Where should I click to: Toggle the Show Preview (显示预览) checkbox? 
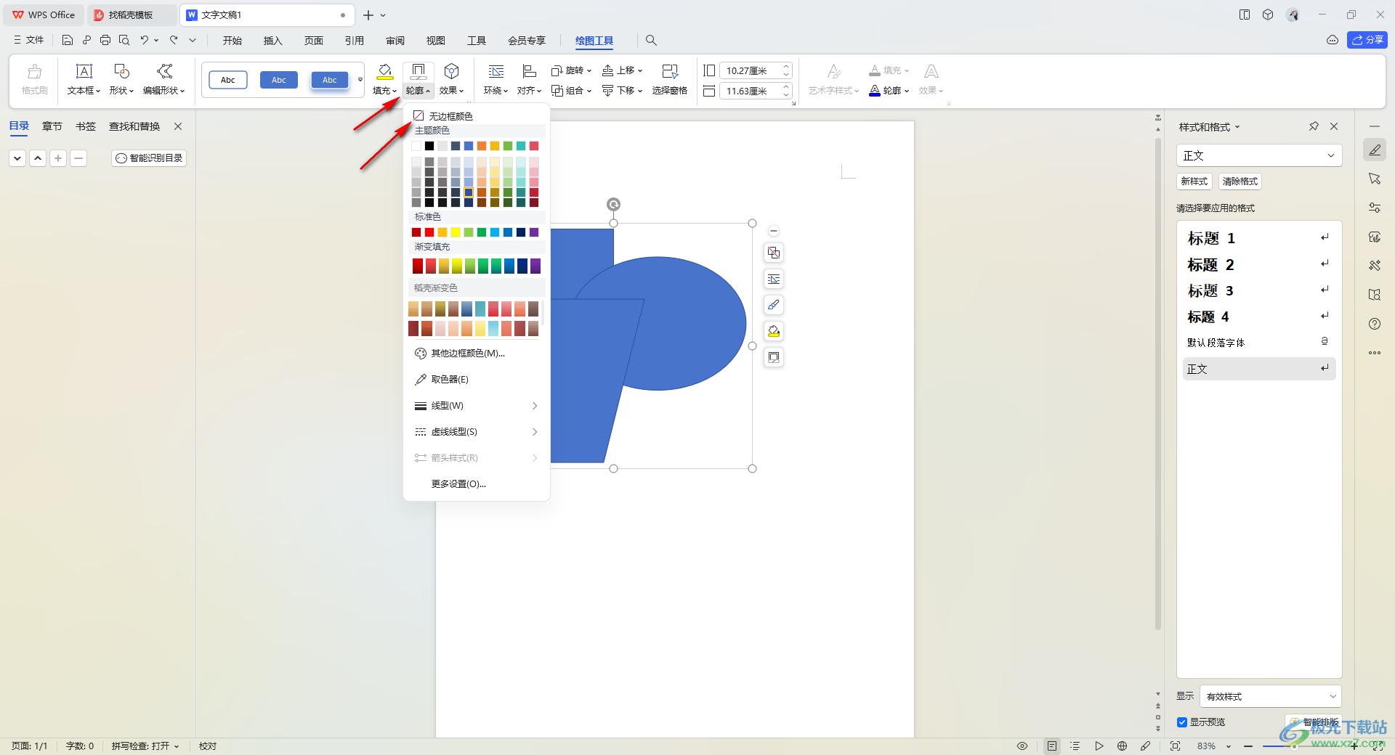pos(1182,722)
